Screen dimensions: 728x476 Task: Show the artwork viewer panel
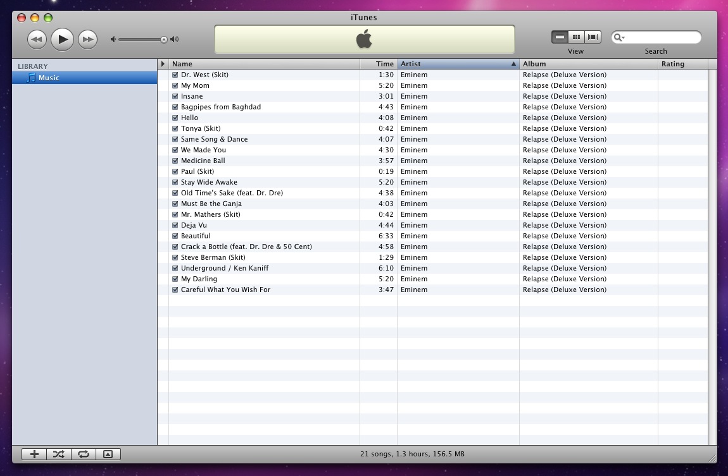click(x=108, y=455)
